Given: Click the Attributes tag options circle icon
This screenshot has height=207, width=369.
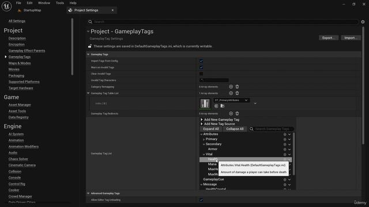Looking at the screenshot, I should point(285,135).
